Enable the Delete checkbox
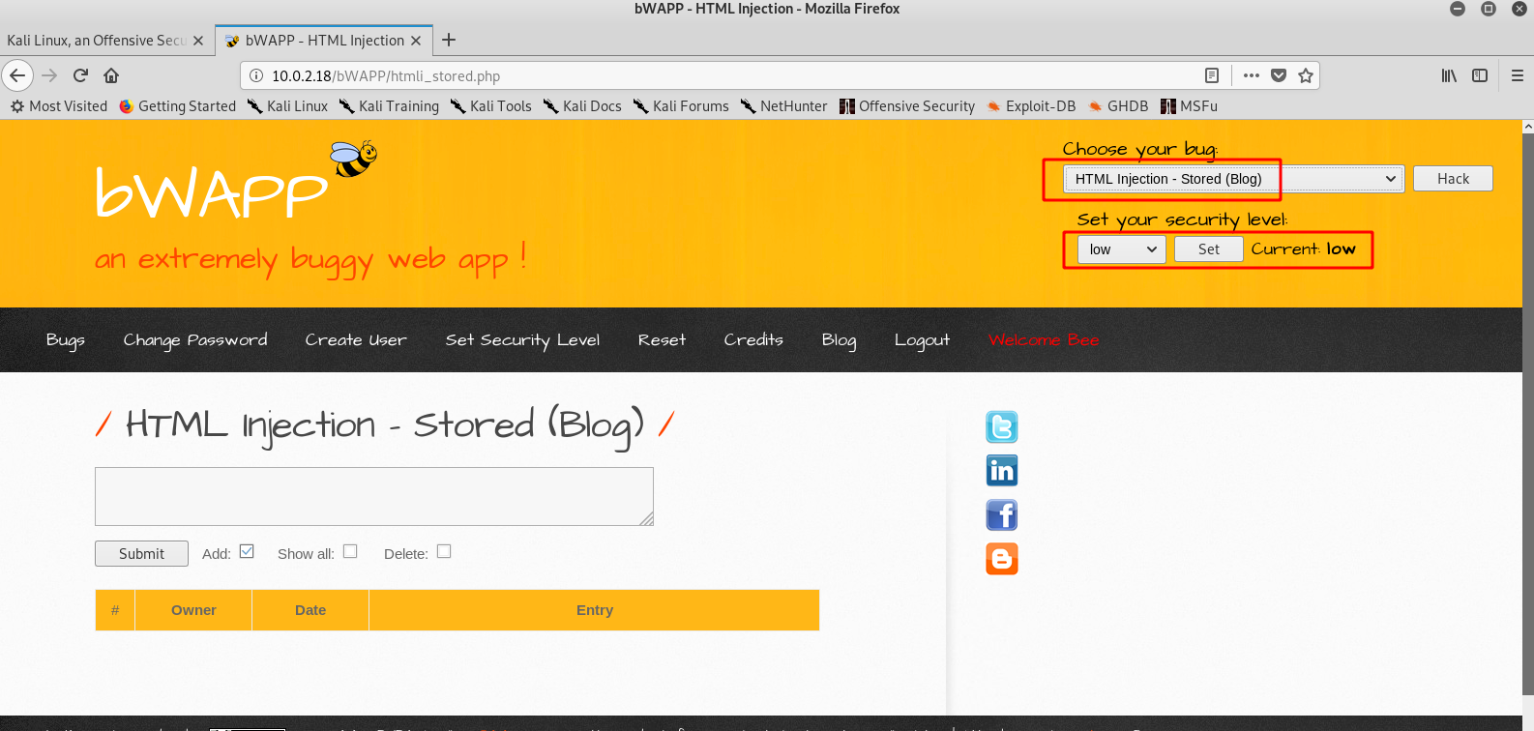The image size is (1534, 731). [x=444, y=551]
